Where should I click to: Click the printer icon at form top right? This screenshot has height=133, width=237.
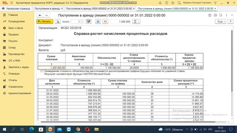tap(215, 15)
